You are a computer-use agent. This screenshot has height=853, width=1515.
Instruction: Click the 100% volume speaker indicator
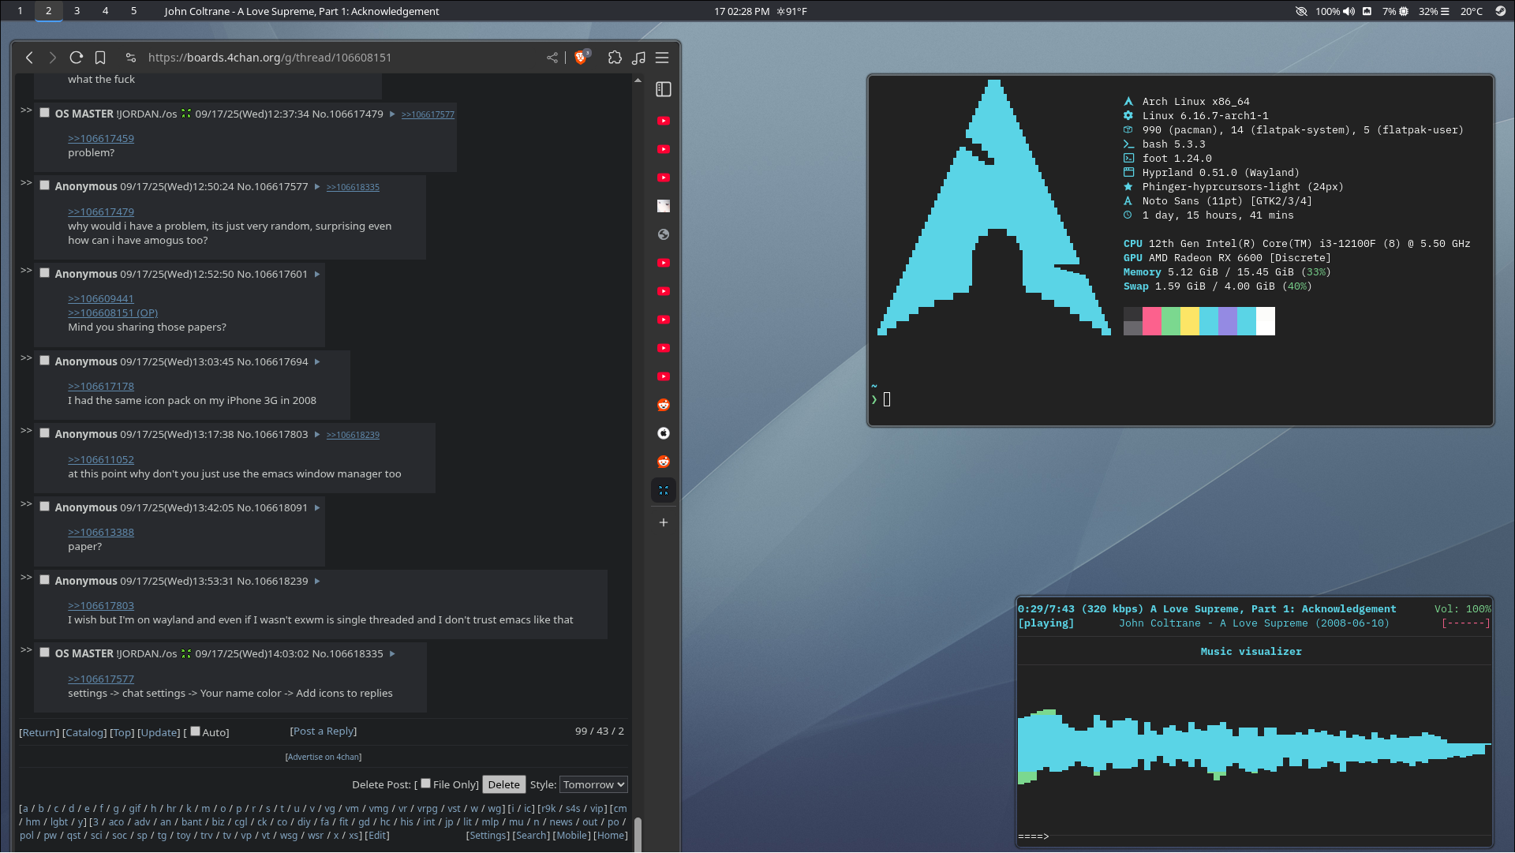click(1335, 11)
